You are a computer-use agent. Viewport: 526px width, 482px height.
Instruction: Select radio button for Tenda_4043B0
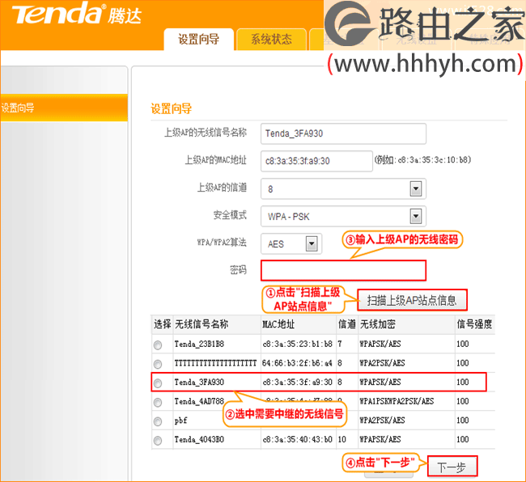tap(158, 440)
